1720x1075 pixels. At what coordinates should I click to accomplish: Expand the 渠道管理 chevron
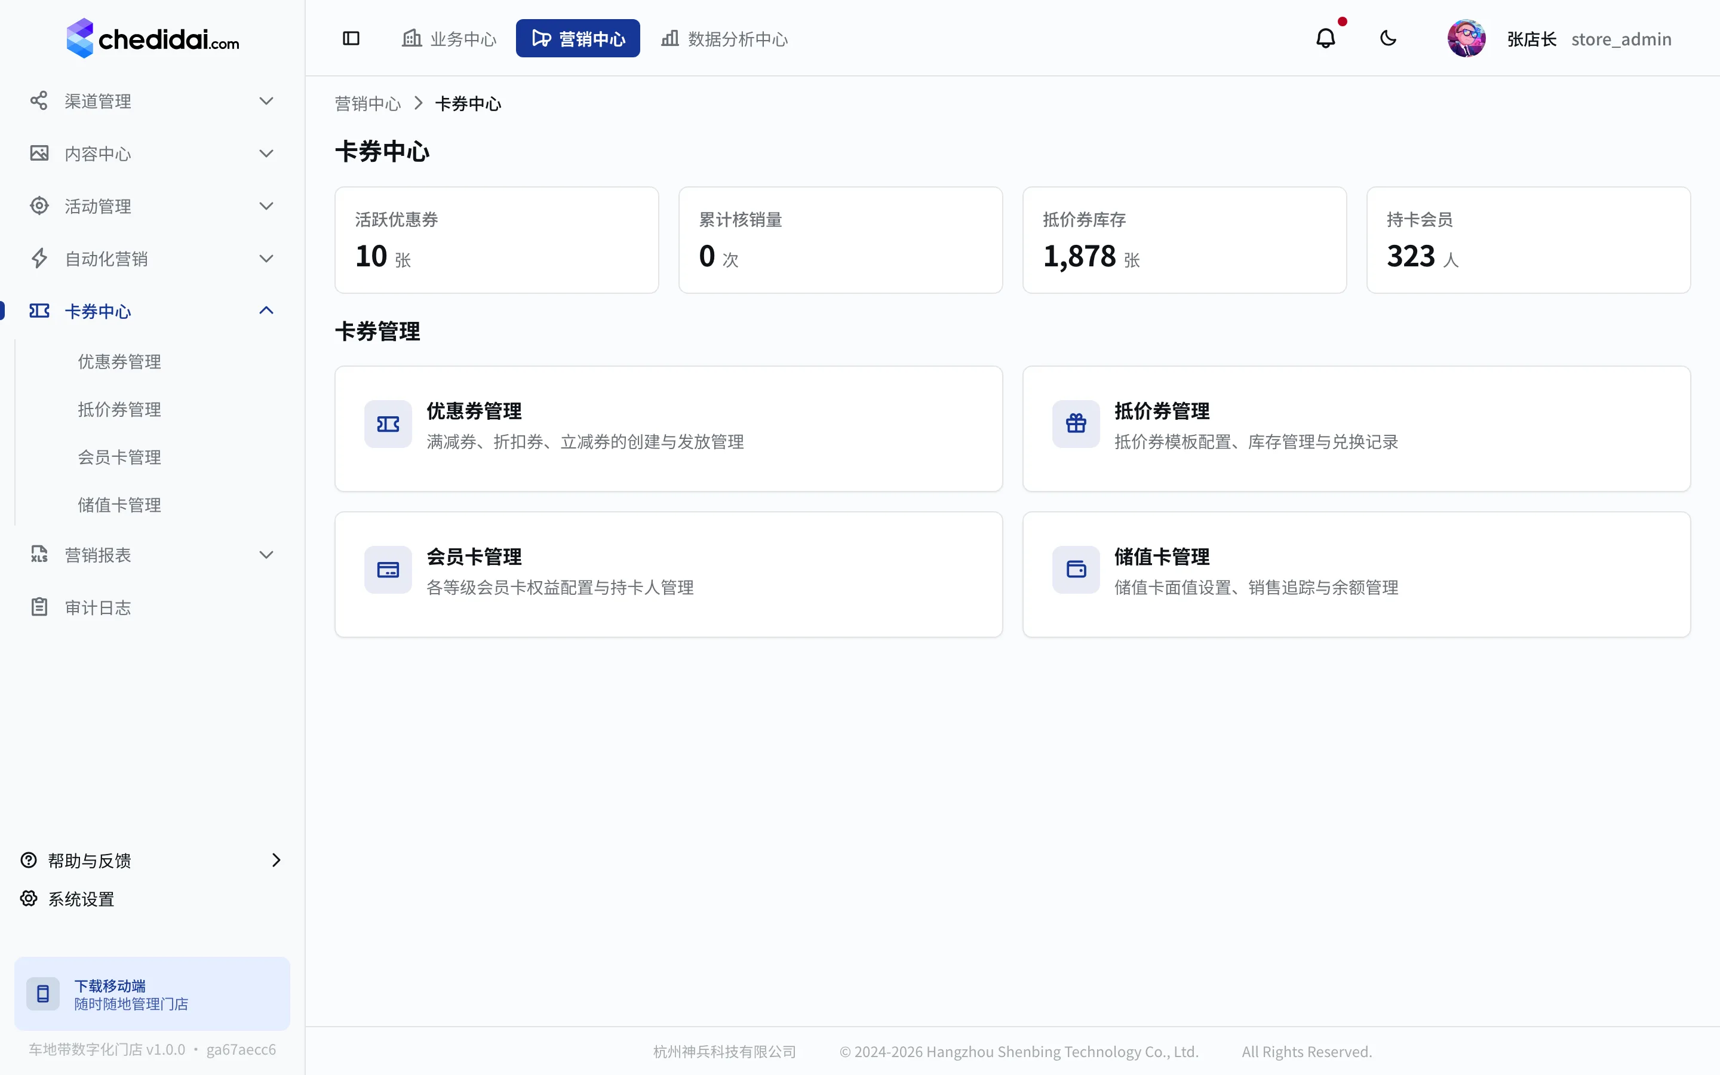click(x=266, y=101)
